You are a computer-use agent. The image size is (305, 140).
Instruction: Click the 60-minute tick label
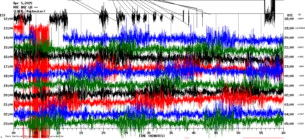283,133
